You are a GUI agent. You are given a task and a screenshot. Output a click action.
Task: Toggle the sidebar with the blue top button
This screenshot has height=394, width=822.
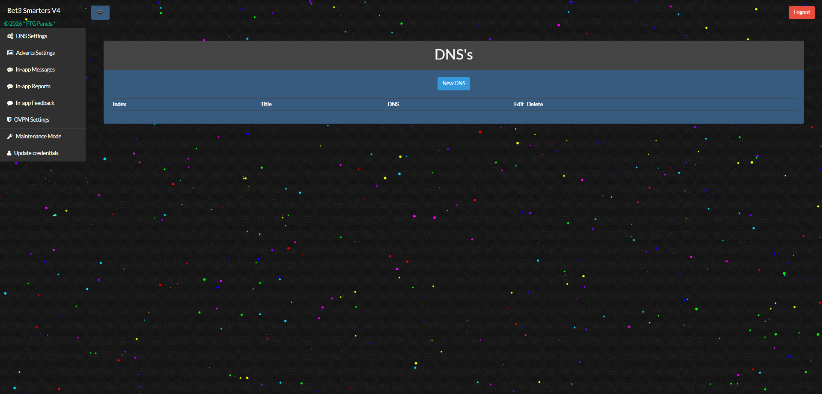[x=100, y=12]
